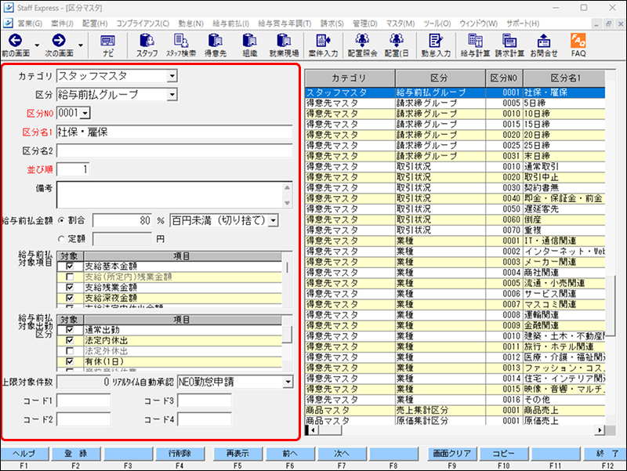627x471 pixels.
Task: Open the 就業現場 toolbar icon
Action: coord(284,42)
